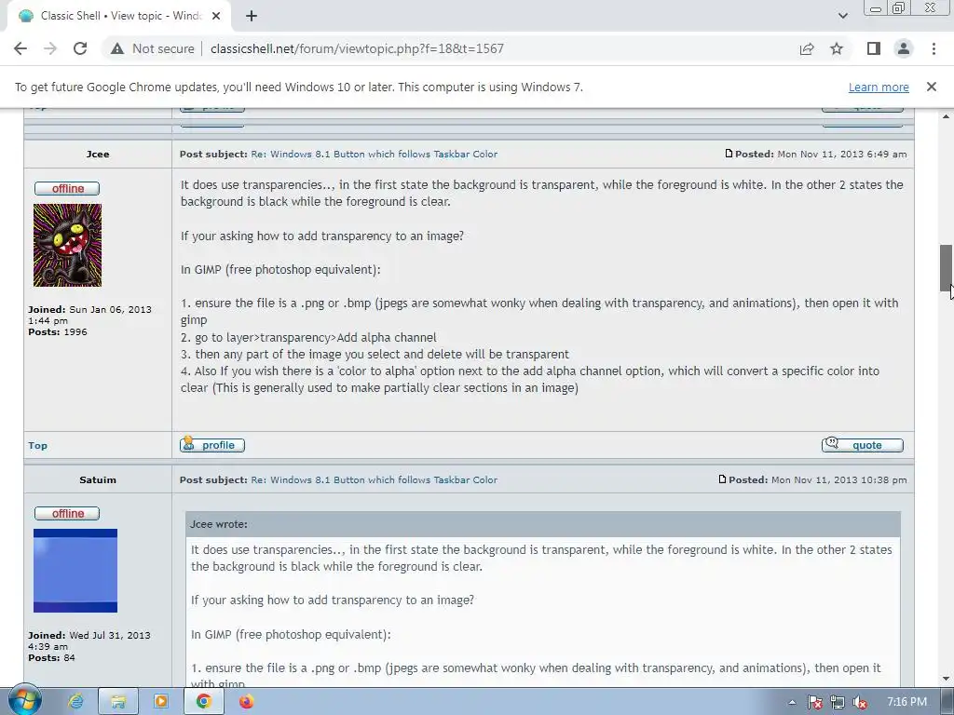The image size is (954, 715).
Task: Click 'Posts: 1996' under Jcee
Action: click(x=58, y=332)
